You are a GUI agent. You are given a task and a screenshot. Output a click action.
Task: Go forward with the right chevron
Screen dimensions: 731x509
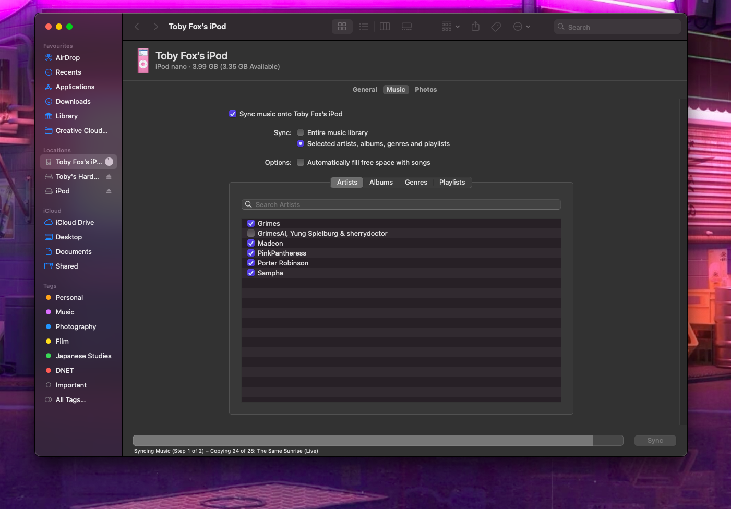[155, 27]
